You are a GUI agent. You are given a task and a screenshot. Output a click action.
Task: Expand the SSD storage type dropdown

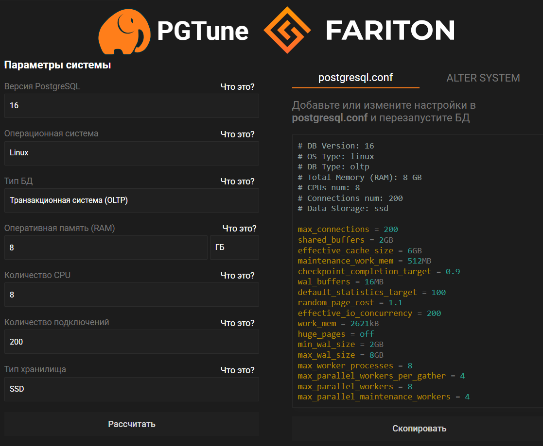pyautogui.click(x=131, y=389)
